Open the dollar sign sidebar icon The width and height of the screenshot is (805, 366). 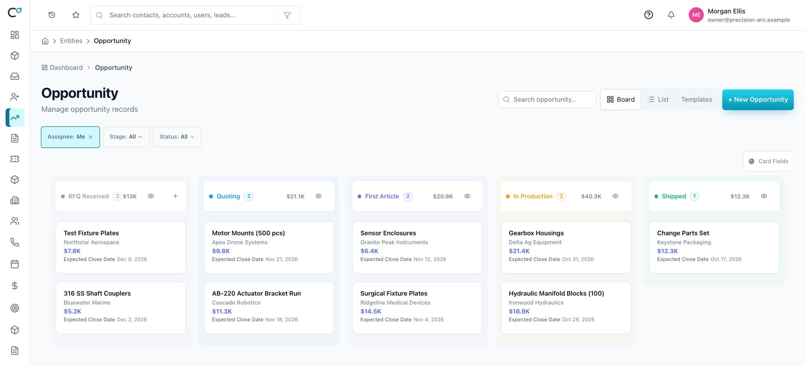[15, 286]
